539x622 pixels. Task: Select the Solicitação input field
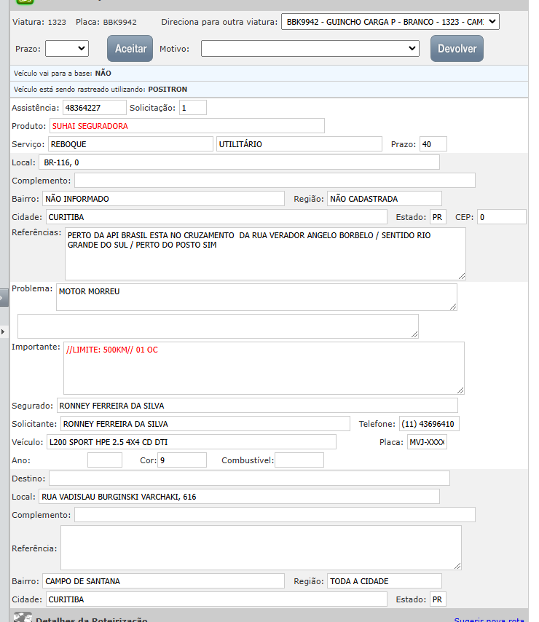[x=193, y=108]
